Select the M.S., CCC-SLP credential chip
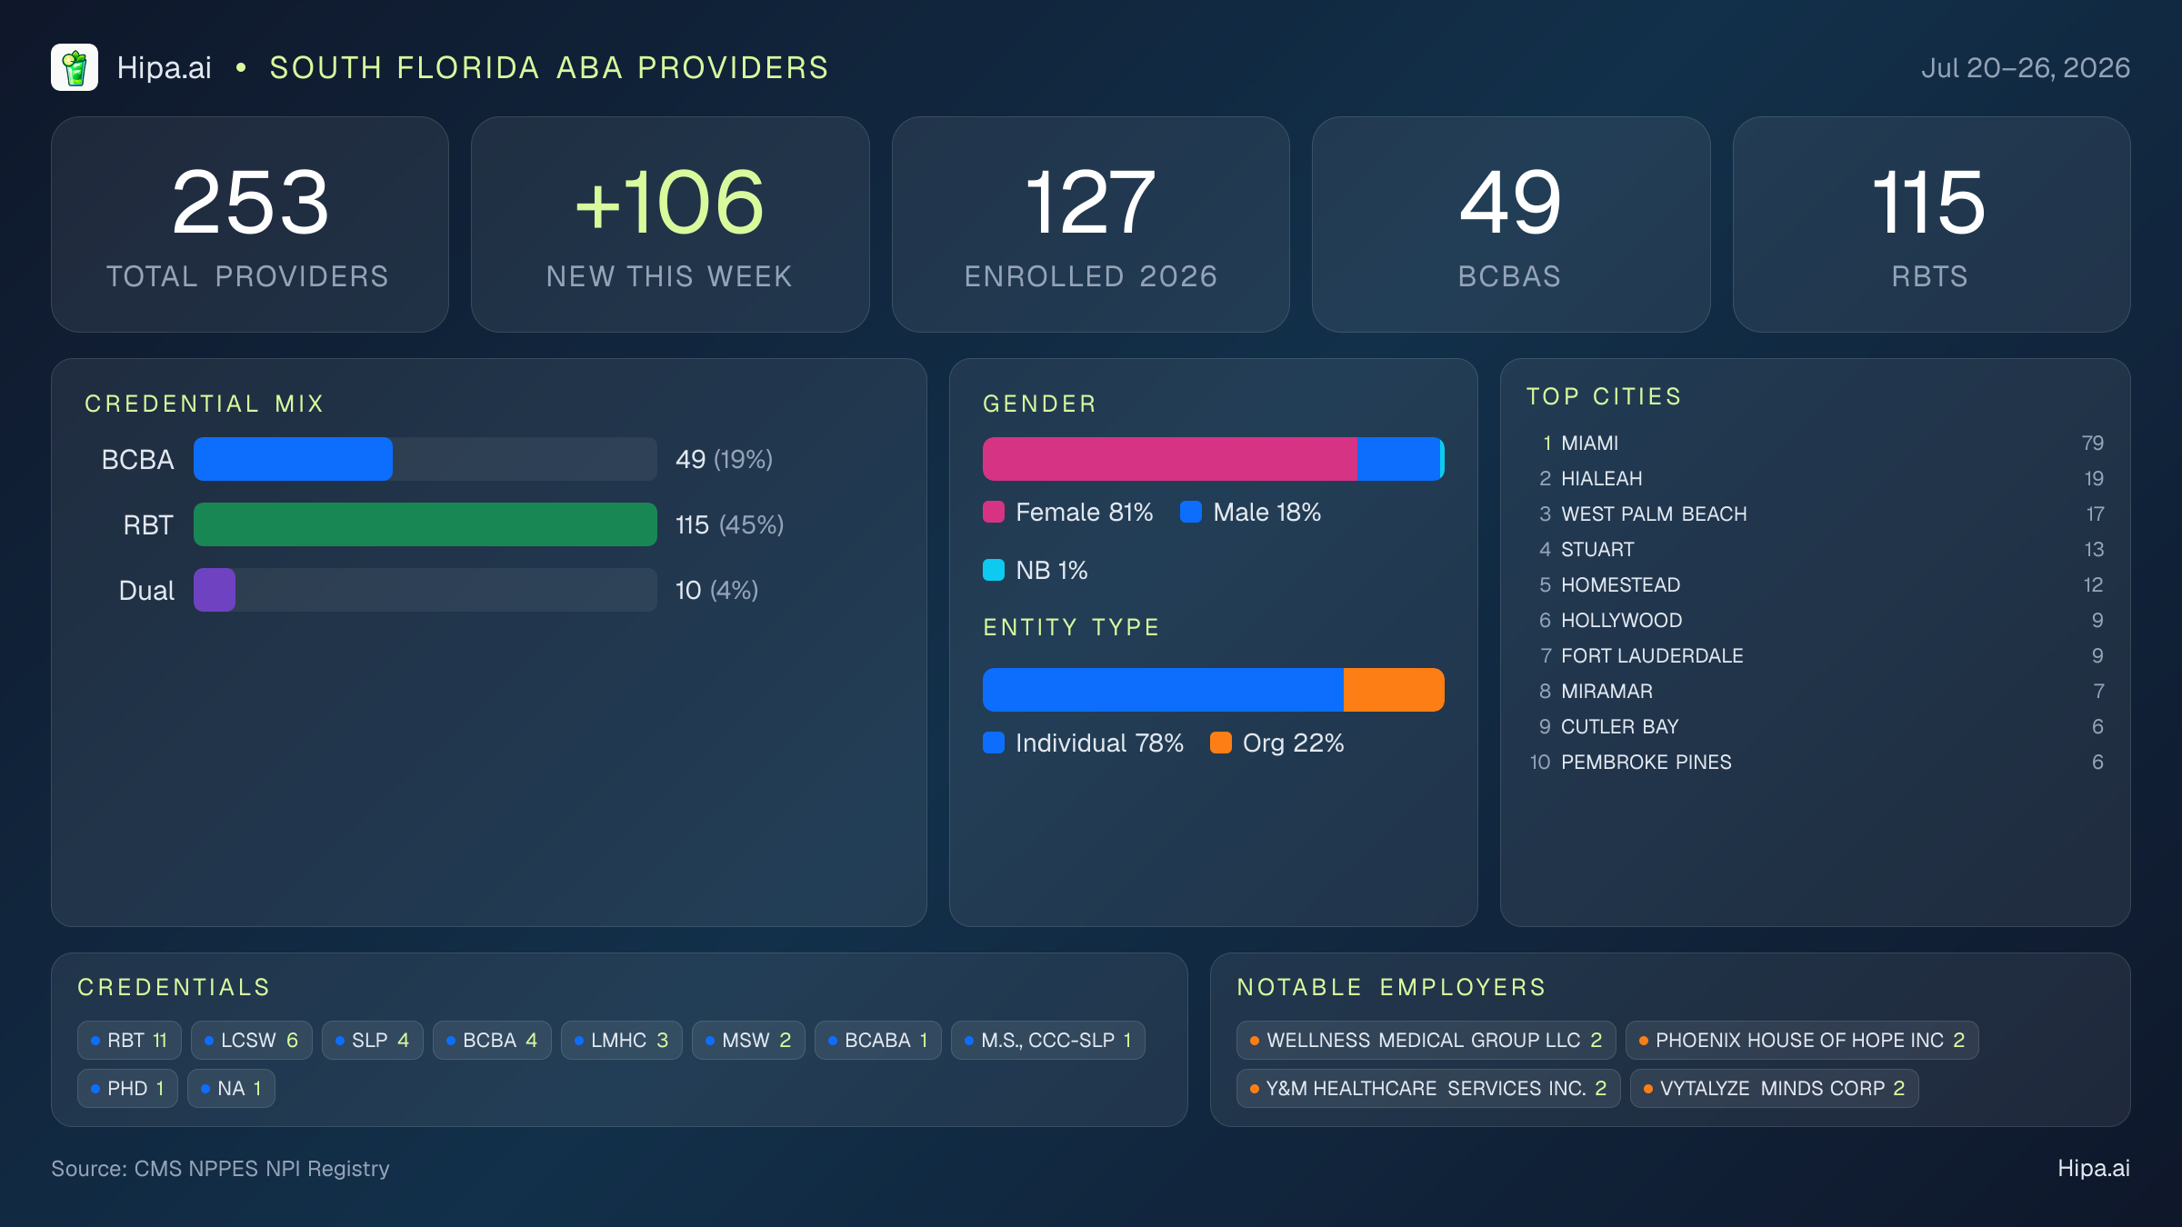2182x1227 pixels. (x=1048, y=1040)
